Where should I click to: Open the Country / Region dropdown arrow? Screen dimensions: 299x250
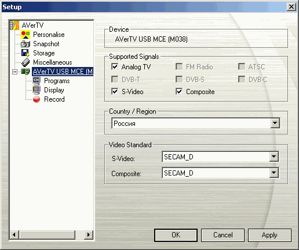pyautogui.click(x=275, y=123)
